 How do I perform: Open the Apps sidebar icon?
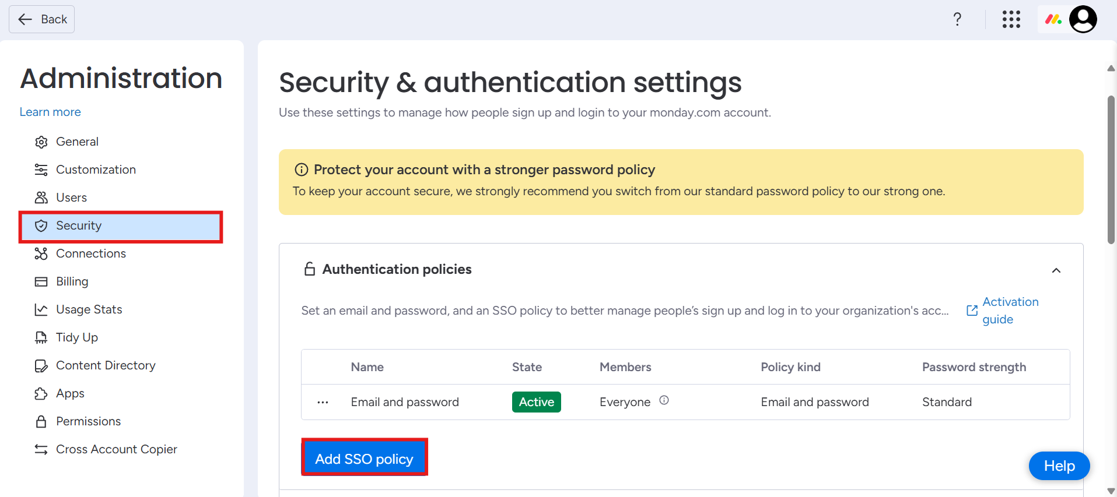[x=41, y=393]
